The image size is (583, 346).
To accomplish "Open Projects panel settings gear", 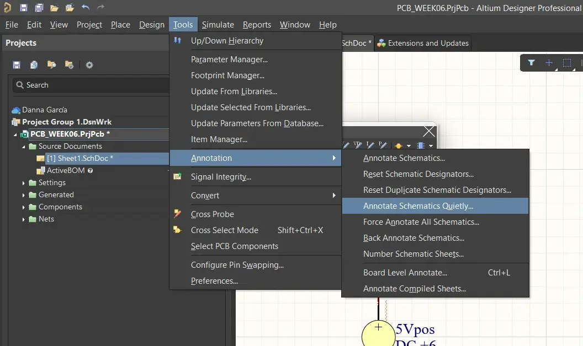I will 89,65.
